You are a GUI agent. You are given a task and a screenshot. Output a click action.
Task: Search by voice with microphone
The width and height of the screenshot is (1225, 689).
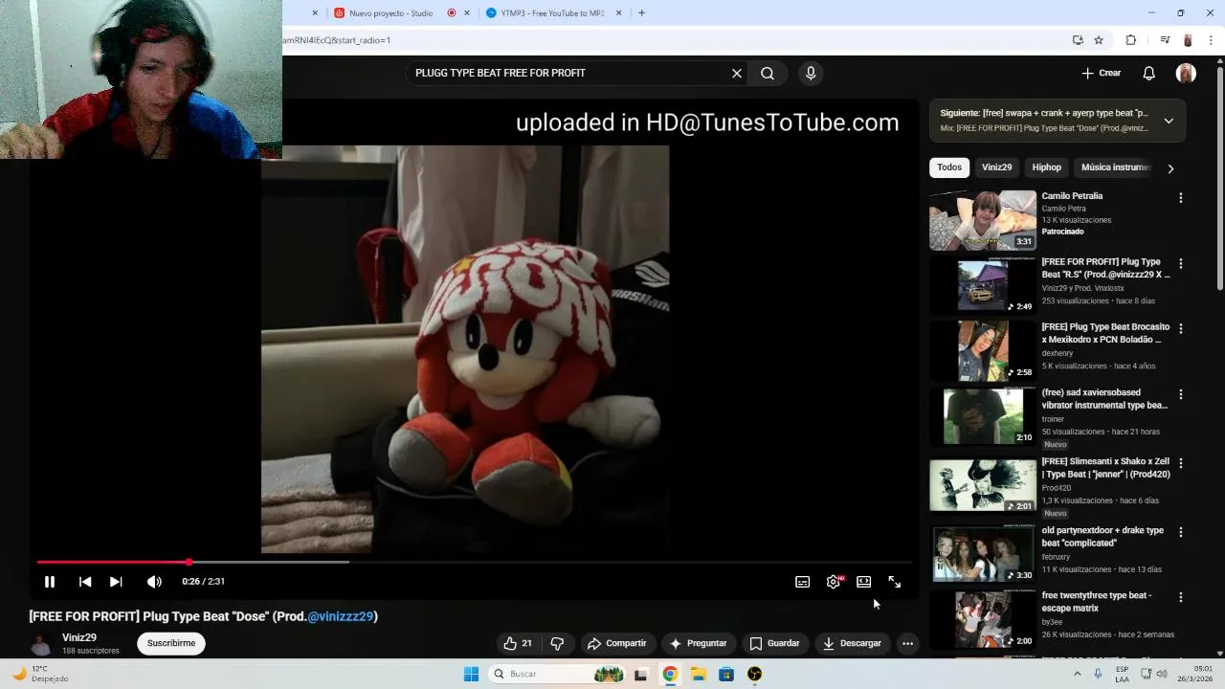click(x=811, y=74)
